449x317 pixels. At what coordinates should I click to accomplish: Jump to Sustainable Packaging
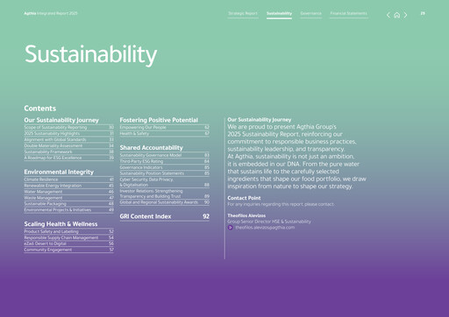(x=69, y=204)
